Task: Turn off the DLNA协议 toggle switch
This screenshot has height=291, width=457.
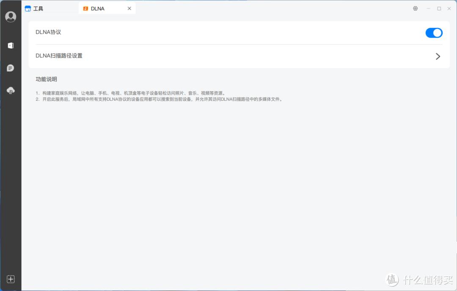Action: coord(434,33)
